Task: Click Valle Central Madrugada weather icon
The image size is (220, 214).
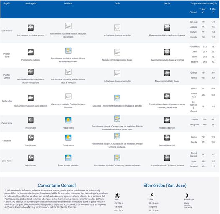Action: click(31, 28)
